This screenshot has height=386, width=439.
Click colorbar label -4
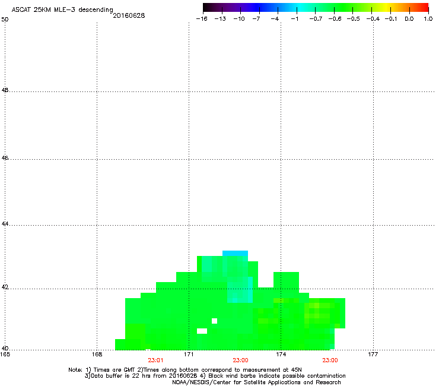pos(275,19)
